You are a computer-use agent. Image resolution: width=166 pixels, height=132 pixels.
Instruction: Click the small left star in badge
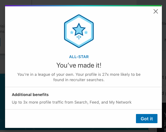72,32
